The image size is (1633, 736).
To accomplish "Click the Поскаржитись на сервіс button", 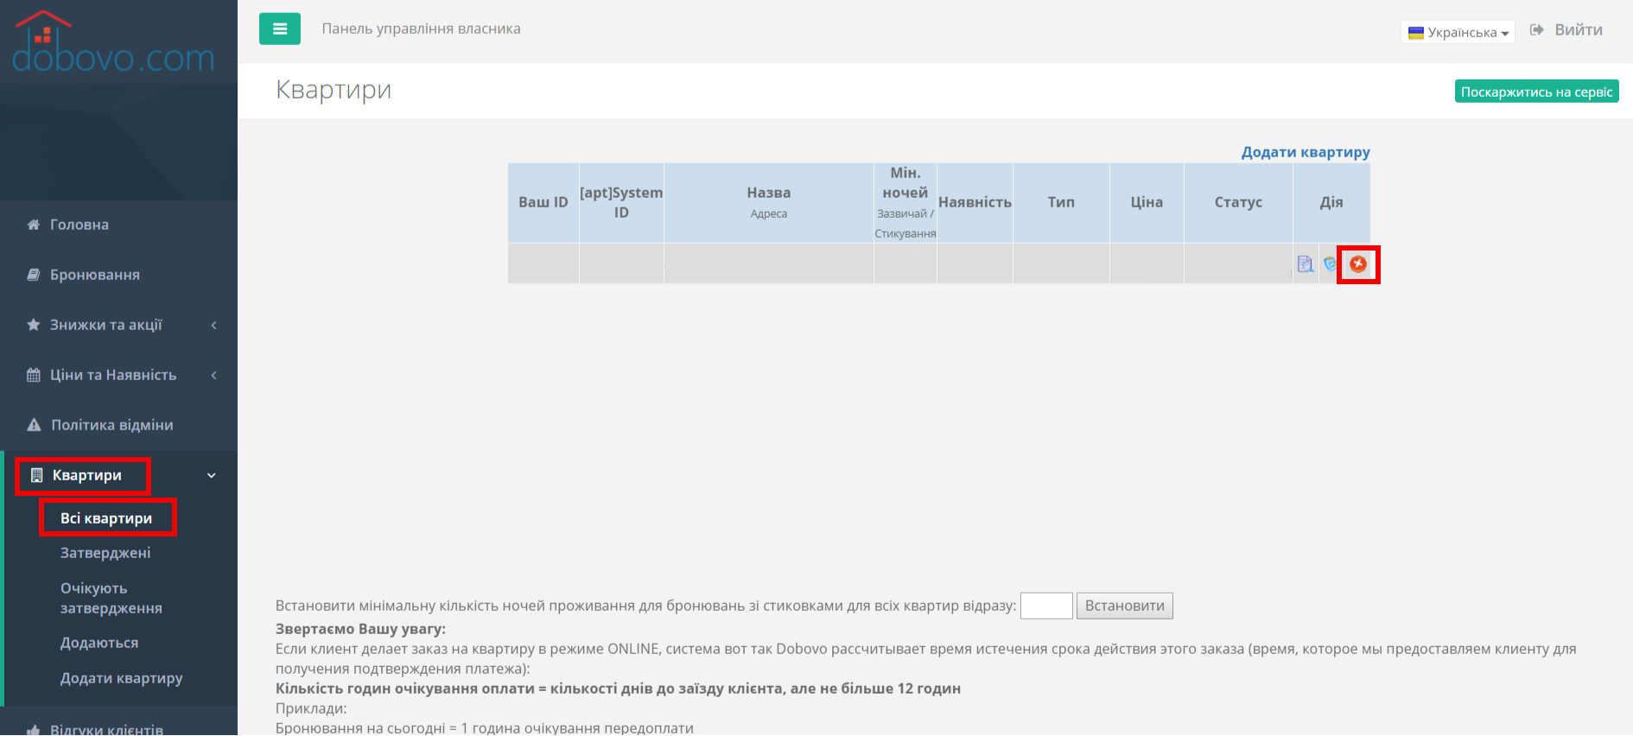I will [1537, 92].
